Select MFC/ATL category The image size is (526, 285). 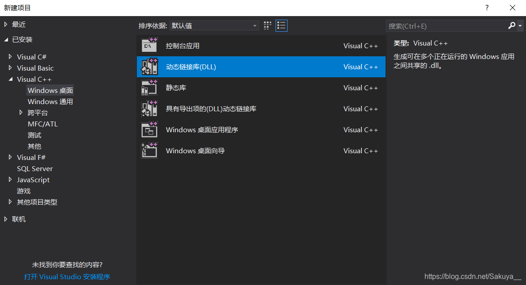point(43,124)
